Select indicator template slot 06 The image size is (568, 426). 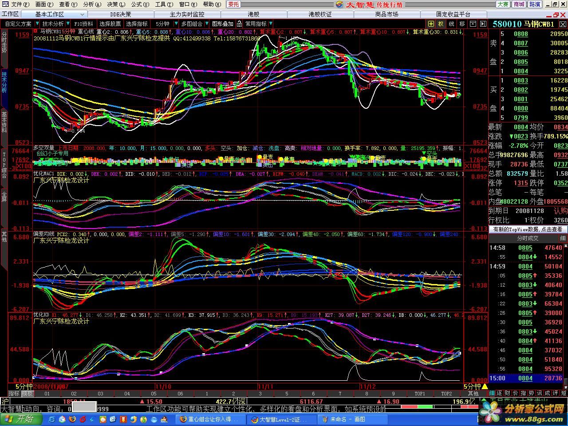(x=180, y=394)
